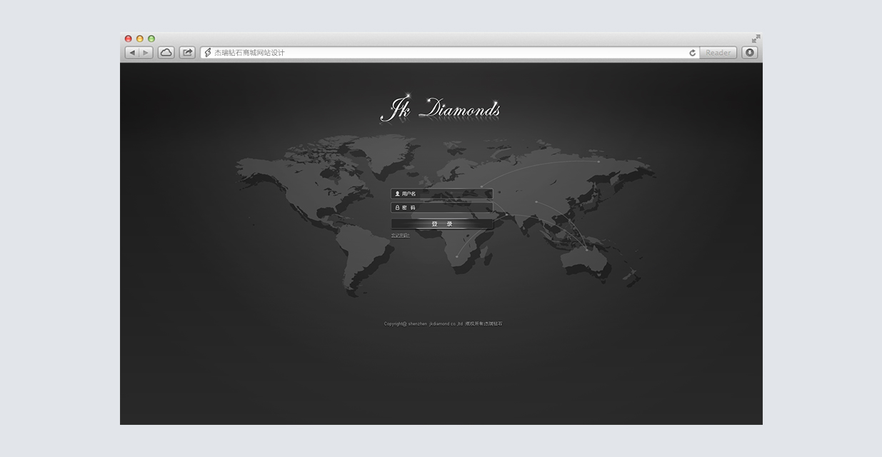Click the Jk Diamonds logo
The image size is (882, 457).
pyautogui.click(x=440, y=109)
